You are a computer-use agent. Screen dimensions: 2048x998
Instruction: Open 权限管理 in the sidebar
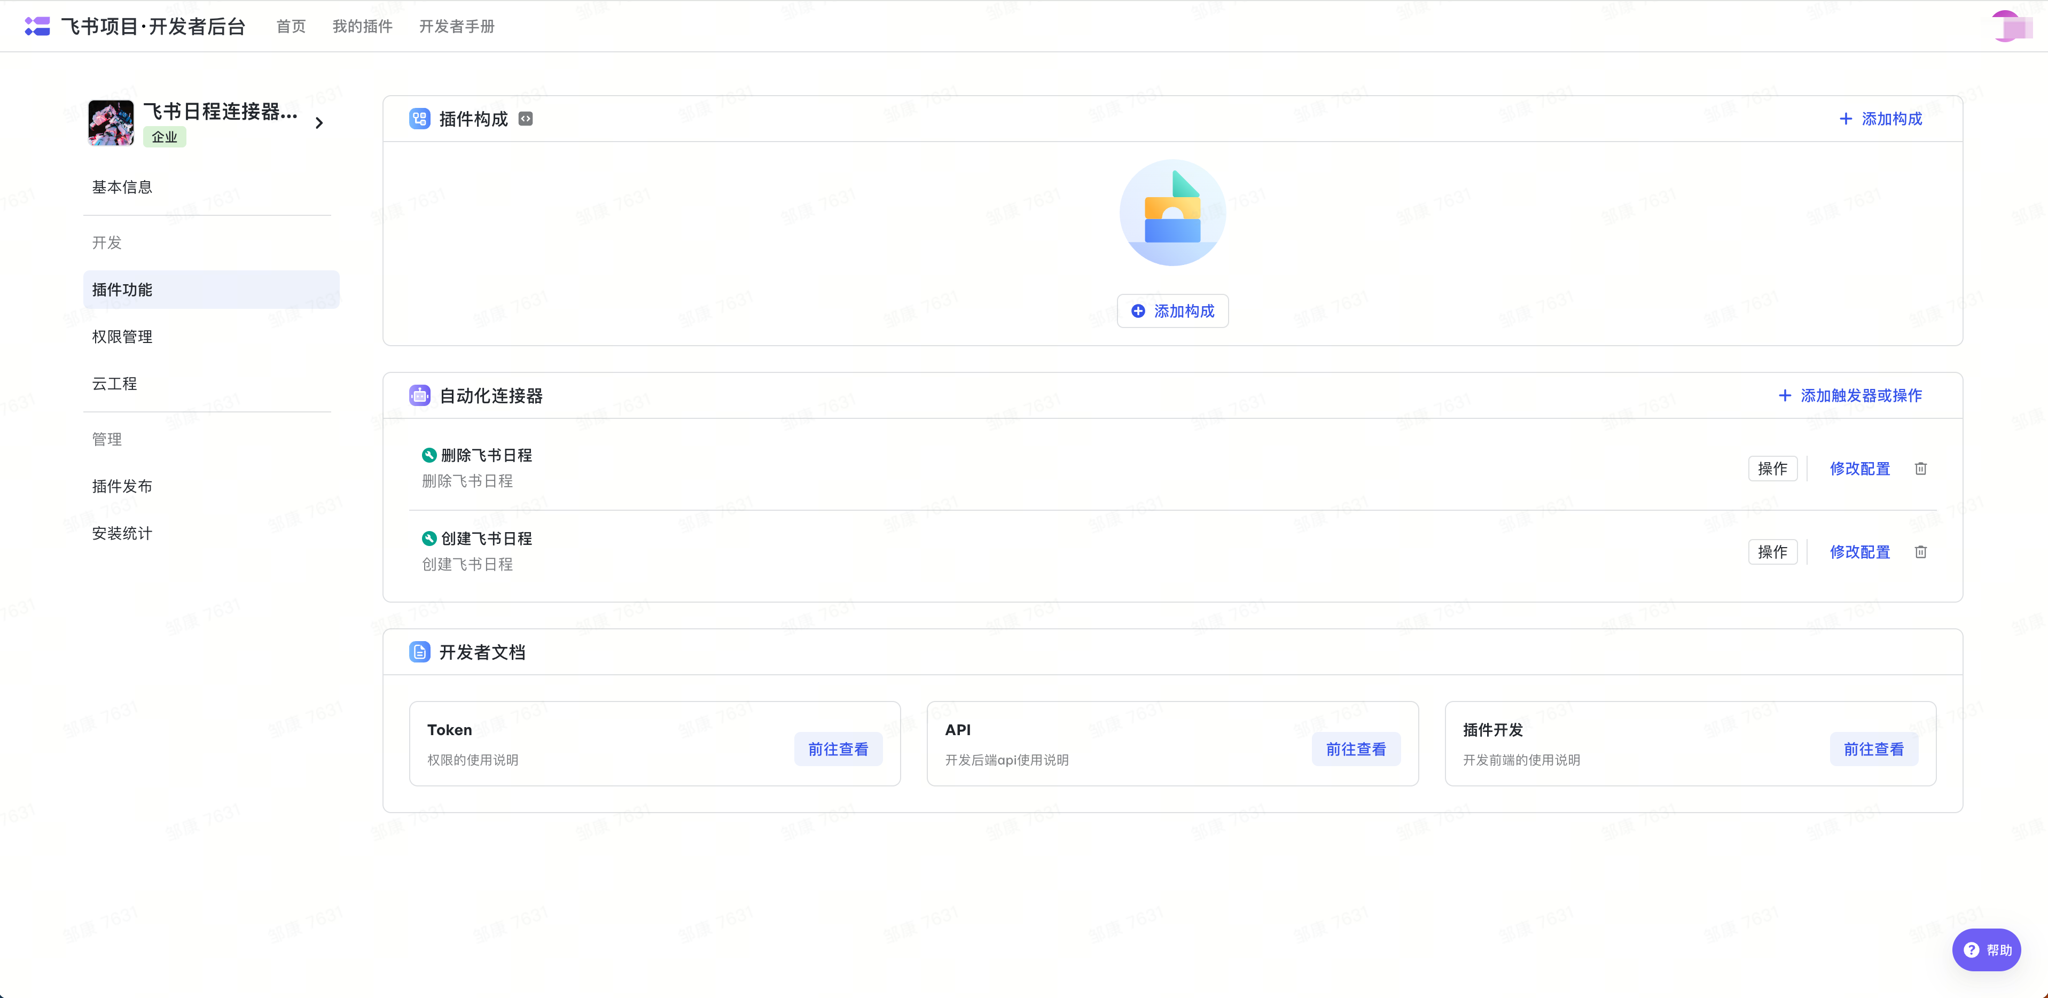tap(212, 337)
